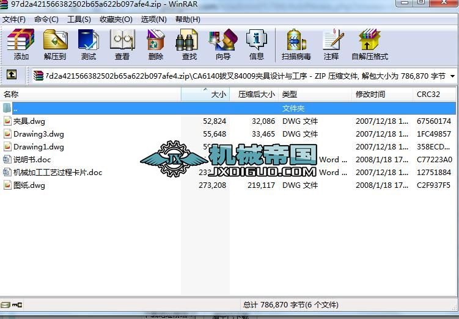Click CRC32 value 1FC49857
The image size is (459, 319).
434,134
